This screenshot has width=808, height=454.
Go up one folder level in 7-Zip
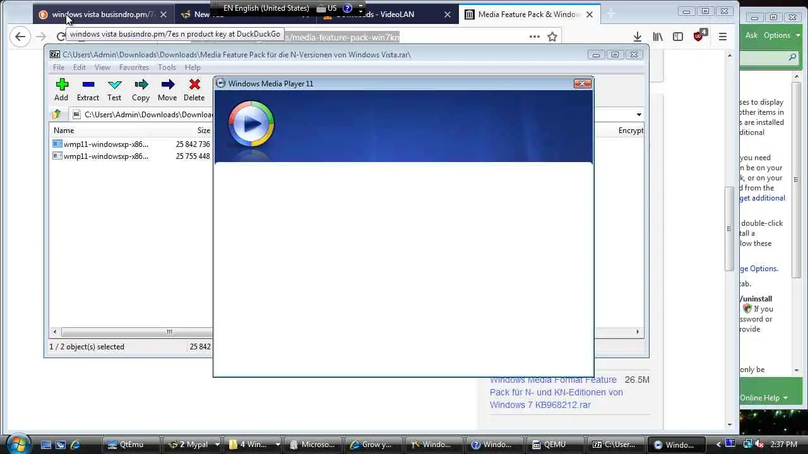(57, 114)
